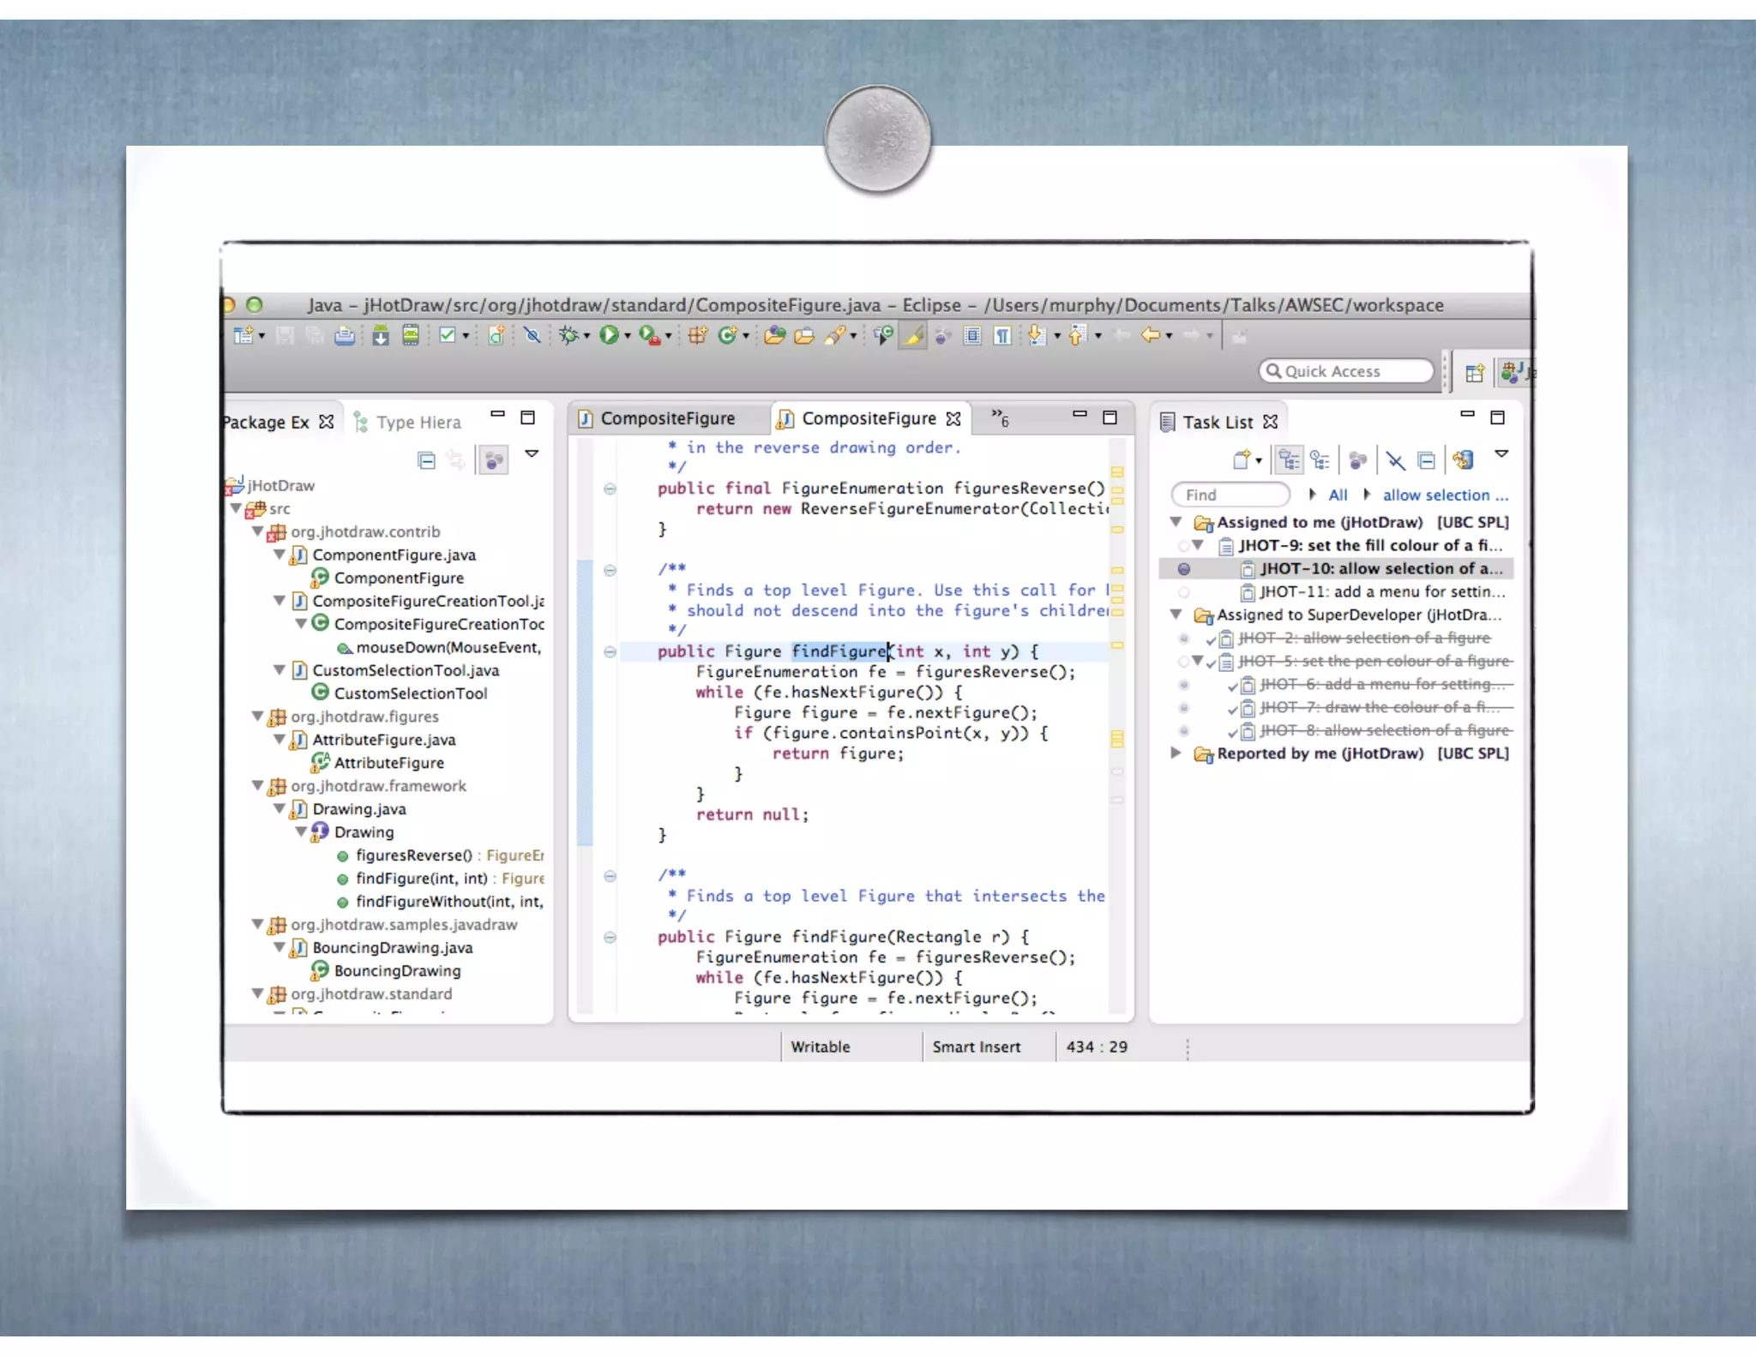The height and width of the screenshot is (1356, 1756).
Task: Click Synchronize Changed icon in Task List
Action: click(x=1463, y=460)
